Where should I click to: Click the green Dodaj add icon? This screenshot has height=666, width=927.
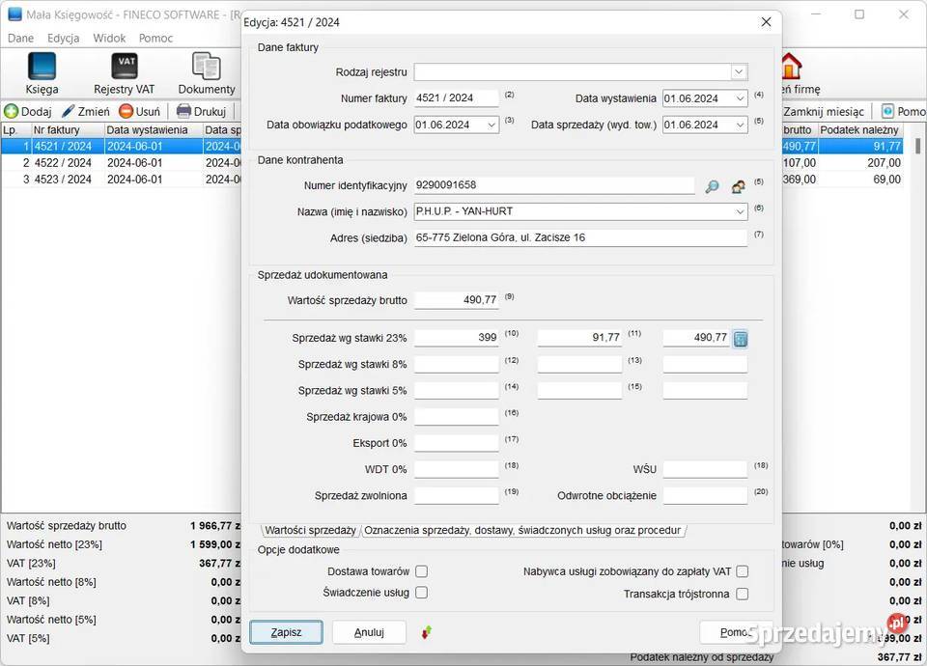tap(12, 111)
